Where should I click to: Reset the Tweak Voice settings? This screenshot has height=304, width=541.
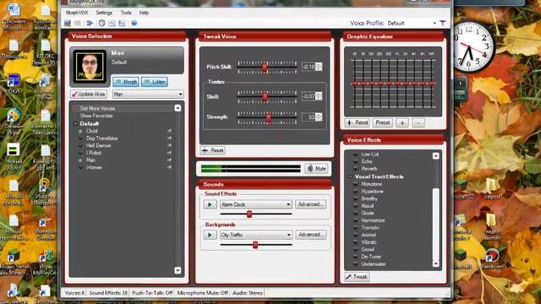click(212, 150)
